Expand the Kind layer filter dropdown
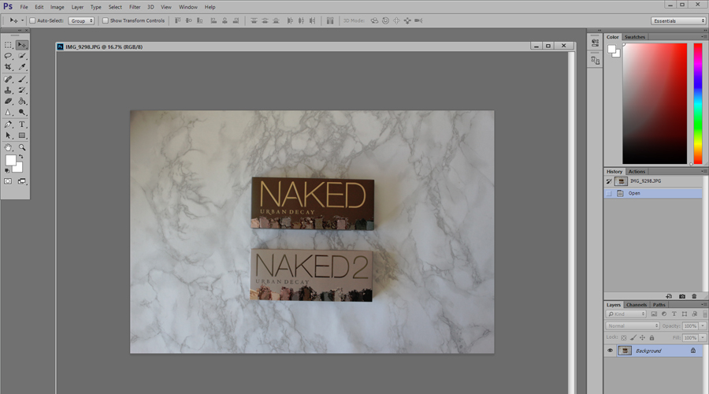This screenshot has height=394, width=709. coord(626,314)
